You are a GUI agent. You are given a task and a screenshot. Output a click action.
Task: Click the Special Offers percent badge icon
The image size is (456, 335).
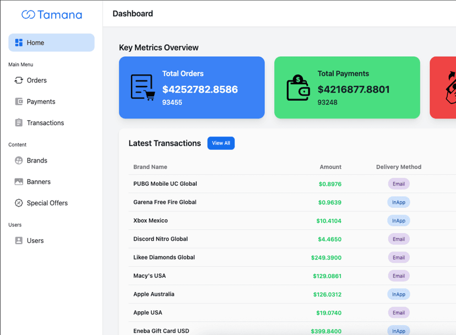click(x=19, y=203)
